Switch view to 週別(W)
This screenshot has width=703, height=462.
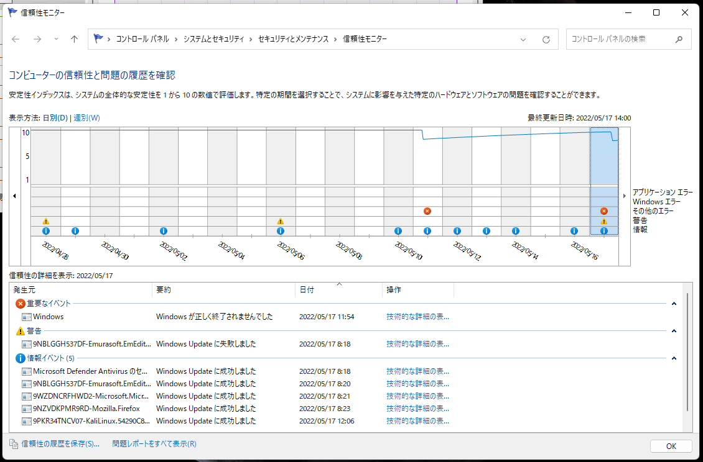tap(86, 118)
